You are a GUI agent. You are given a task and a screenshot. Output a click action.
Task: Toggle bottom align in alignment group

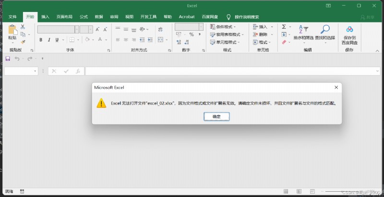(134, 29)
